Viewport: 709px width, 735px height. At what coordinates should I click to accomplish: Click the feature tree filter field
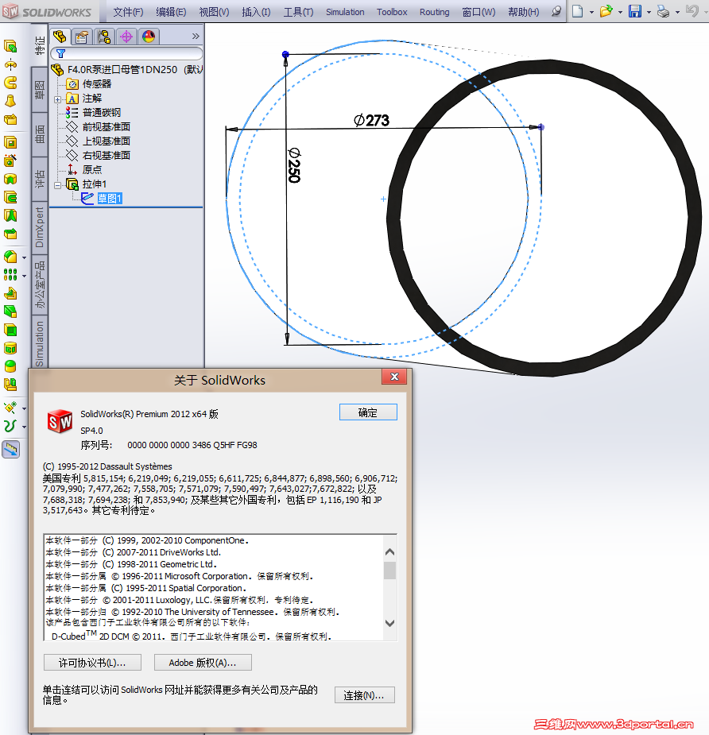(127, 53)
